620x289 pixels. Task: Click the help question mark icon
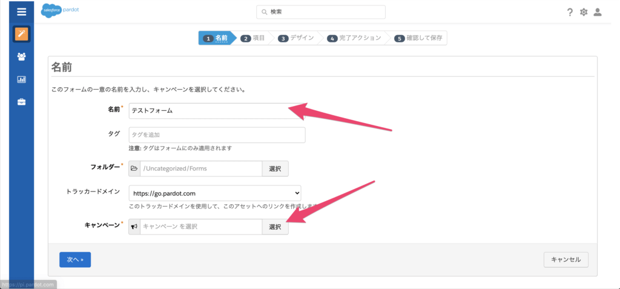tap(570, 12)
